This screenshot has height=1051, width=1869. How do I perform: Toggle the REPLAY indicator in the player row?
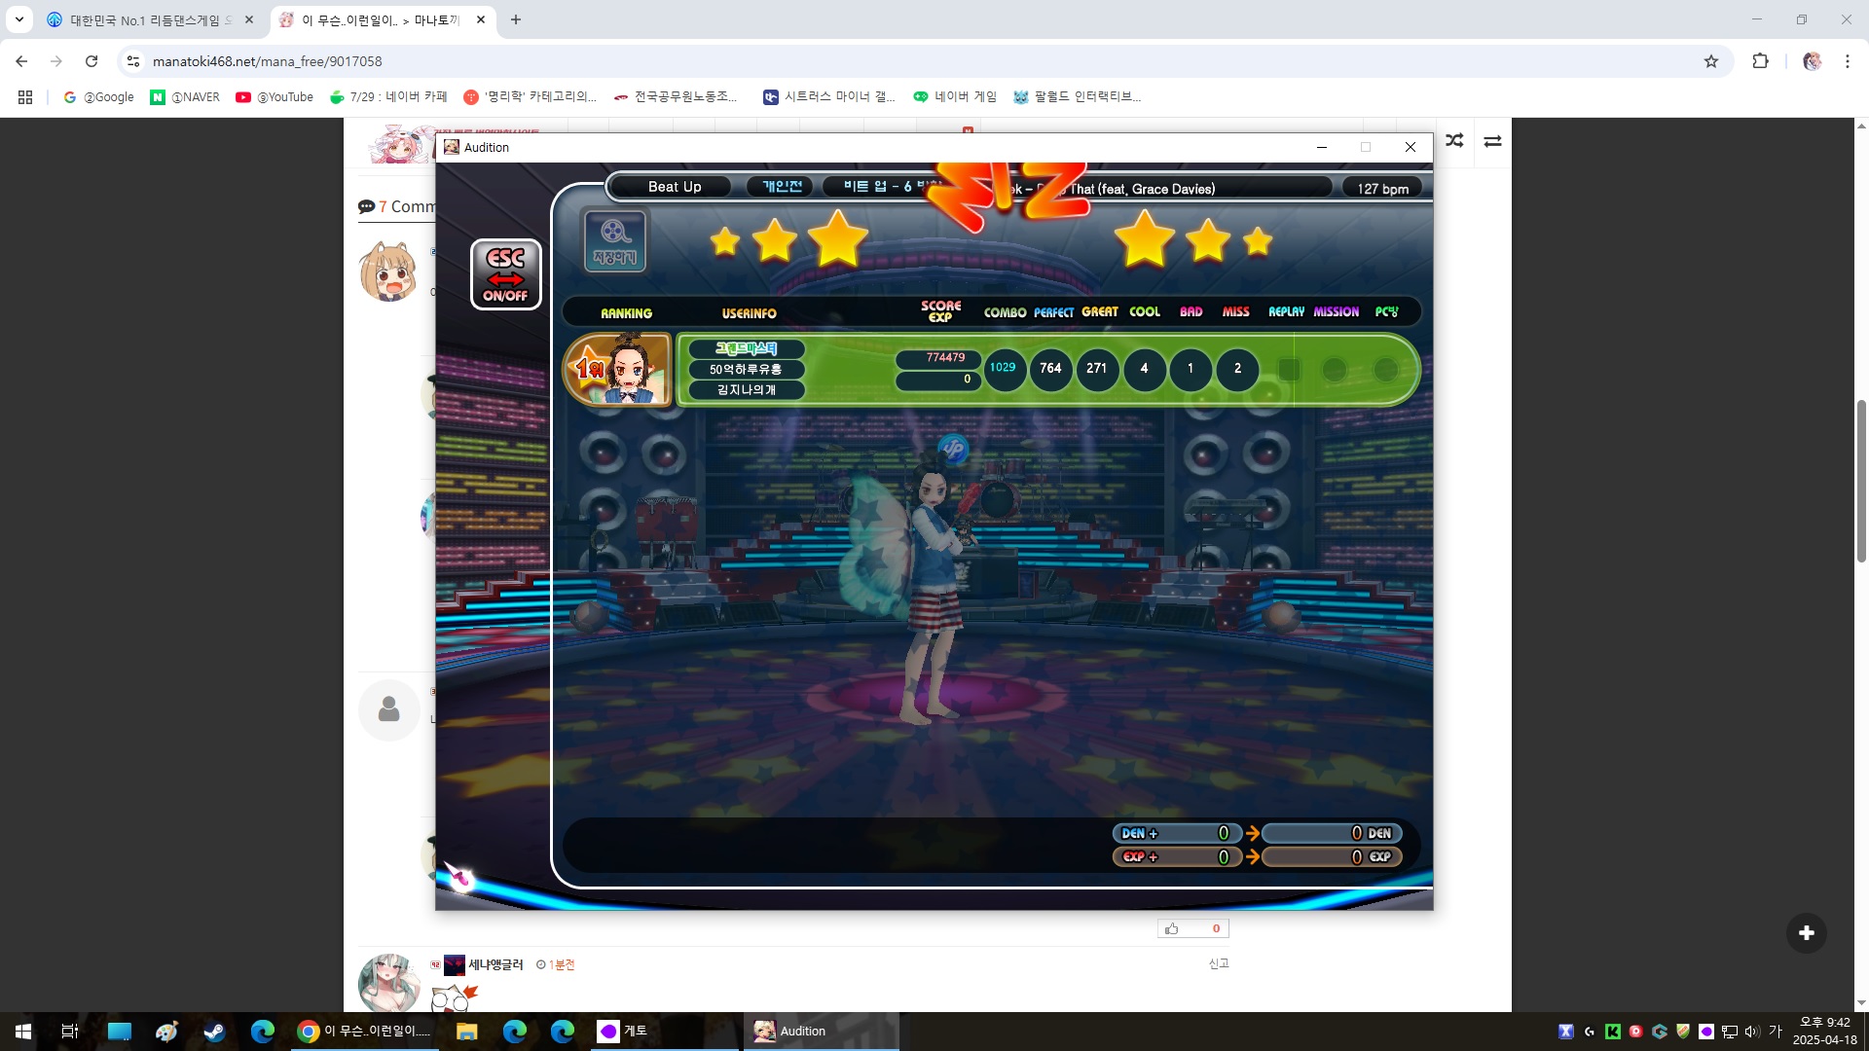point(1289,369)
